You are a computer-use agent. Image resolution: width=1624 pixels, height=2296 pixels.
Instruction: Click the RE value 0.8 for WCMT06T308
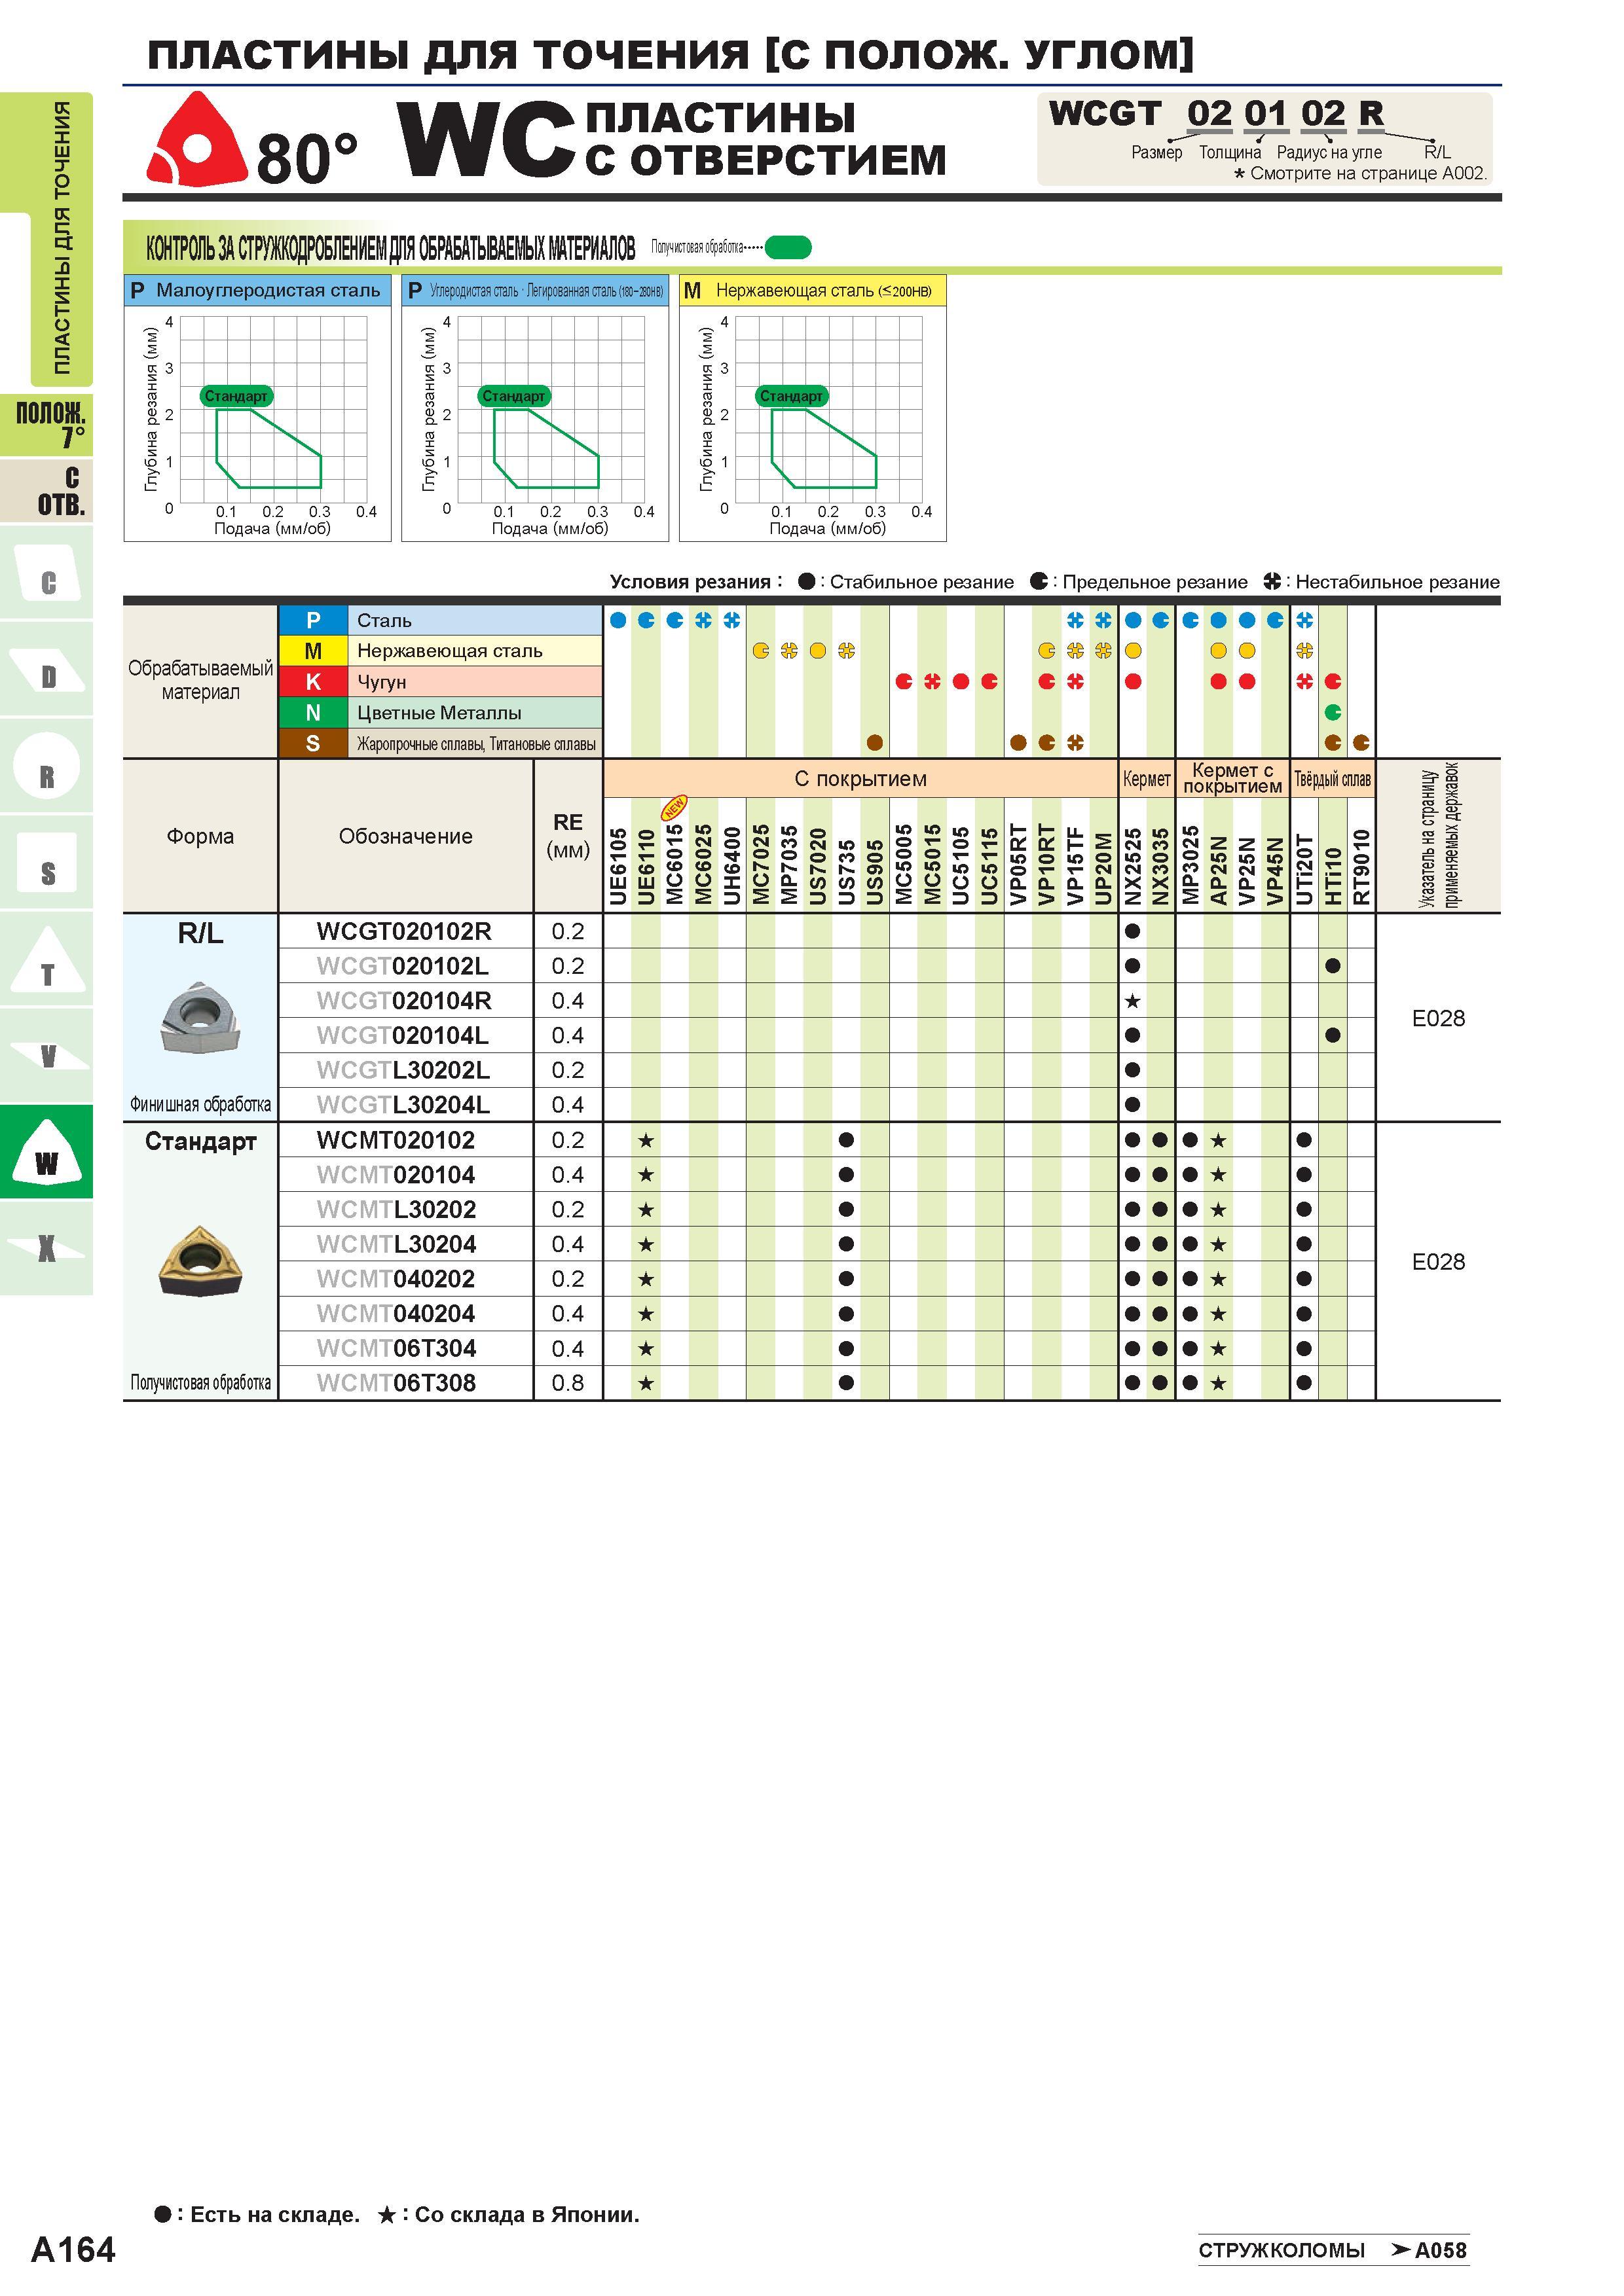[567, 1383]
